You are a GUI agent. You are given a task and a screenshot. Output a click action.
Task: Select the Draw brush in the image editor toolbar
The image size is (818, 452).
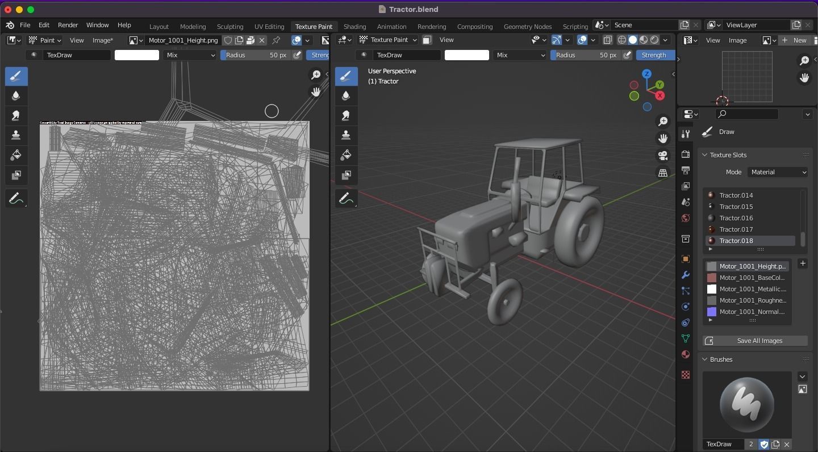16,76
